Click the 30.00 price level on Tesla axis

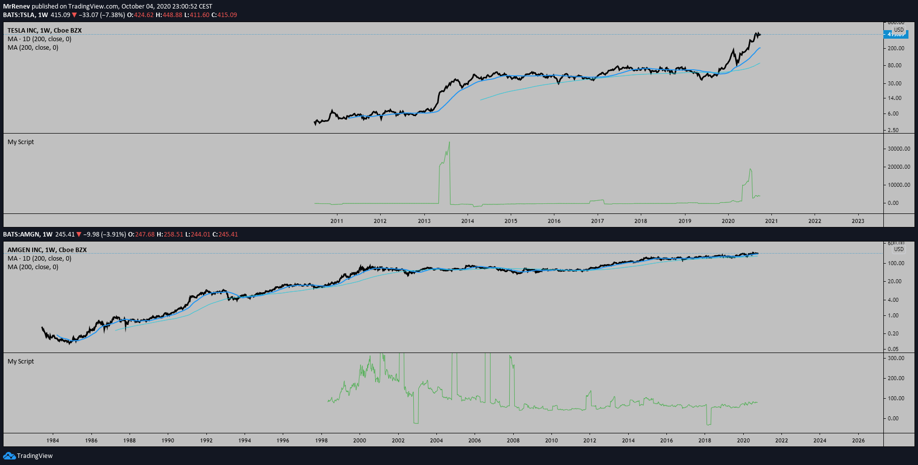coord(894,84)
